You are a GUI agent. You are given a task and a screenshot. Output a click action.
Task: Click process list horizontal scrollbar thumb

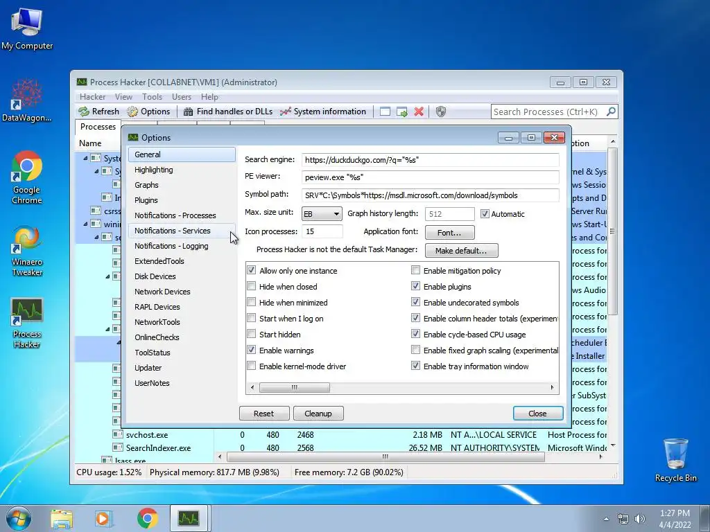(385, 457)
